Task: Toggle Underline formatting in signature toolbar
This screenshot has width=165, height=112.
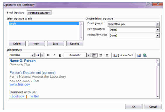Action: tap(60, 55)
